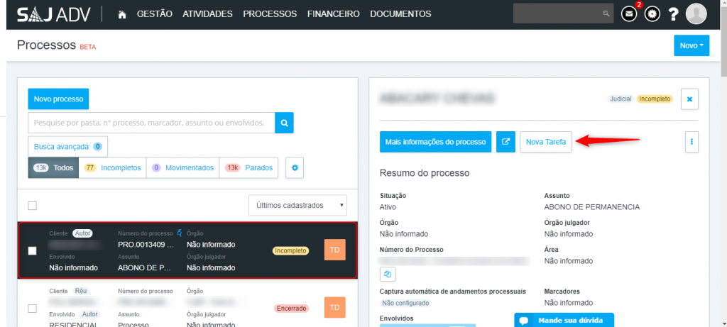Open the PROCESSOS menu
The image size is (727, 327).
(x=270, y=14)
